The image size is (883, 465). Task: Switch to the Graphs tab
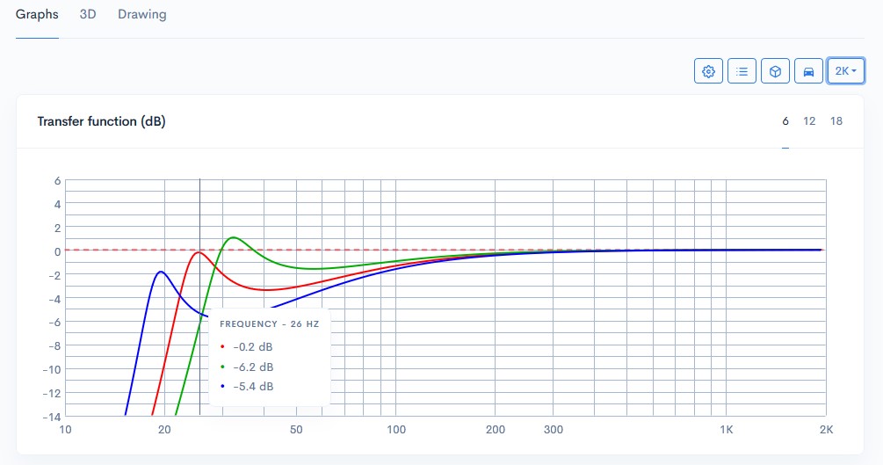pos(37,15)
